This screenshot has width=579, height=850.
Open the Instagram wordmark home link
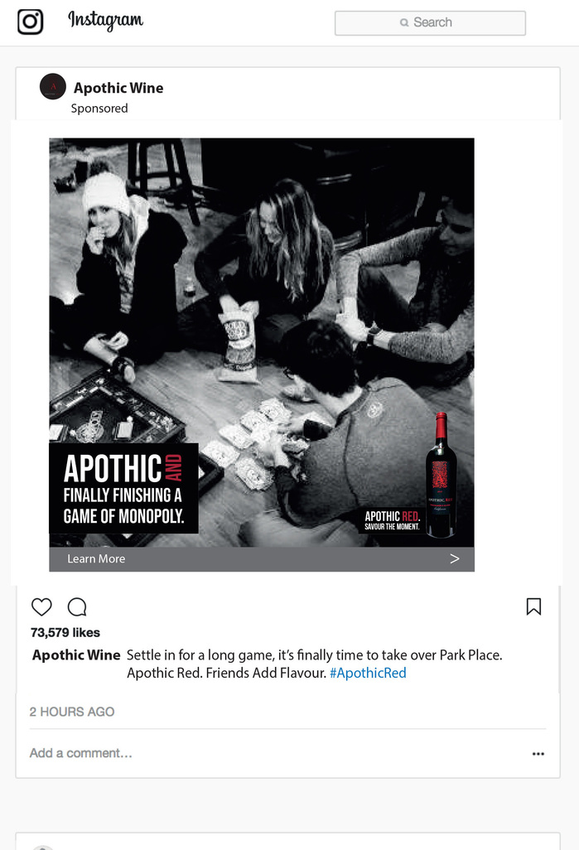tap(106, 20)
